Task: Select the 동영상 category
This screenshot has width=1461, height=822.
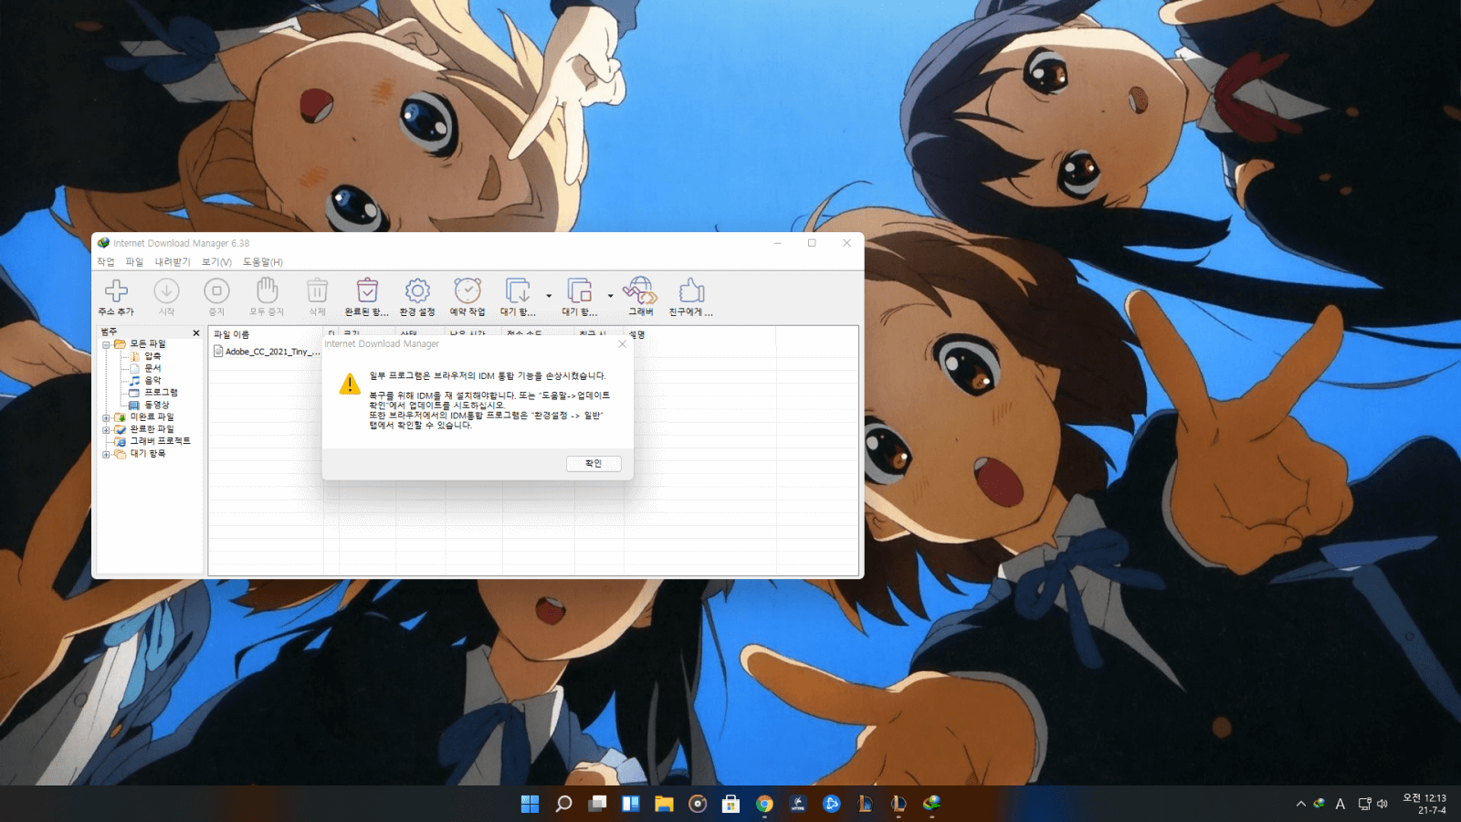Action: coord(157,405)
